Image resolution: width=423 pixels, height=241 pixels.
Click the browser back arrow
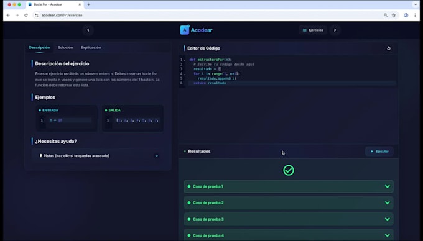pyautogui.click(x=8, y=16)
